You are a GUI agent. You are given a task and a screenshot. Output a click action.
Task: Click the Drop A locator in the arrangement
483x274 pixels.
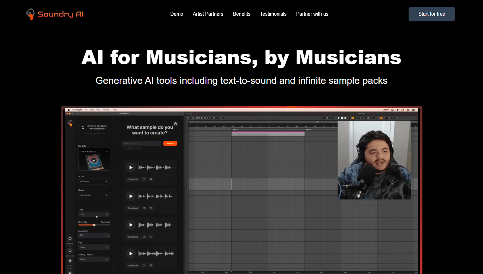235,130
